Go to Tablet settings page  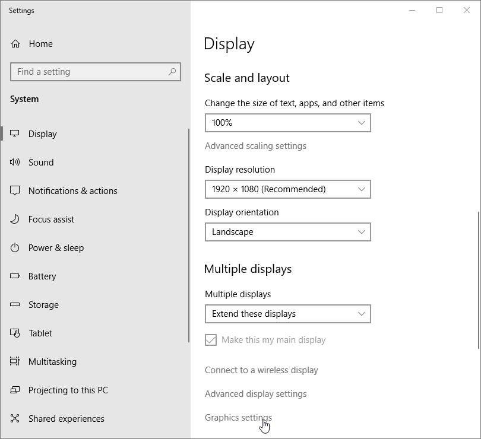tap(40, 333)
